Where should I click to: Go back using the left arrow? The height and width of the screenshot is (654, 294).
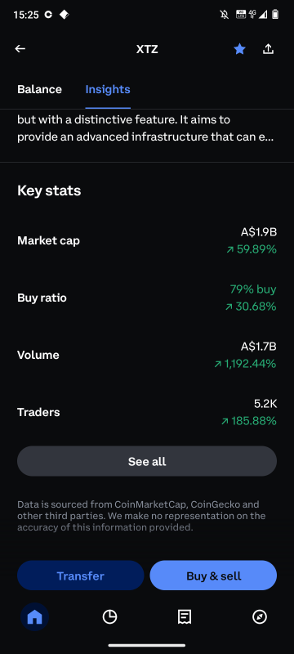(20, 49)
